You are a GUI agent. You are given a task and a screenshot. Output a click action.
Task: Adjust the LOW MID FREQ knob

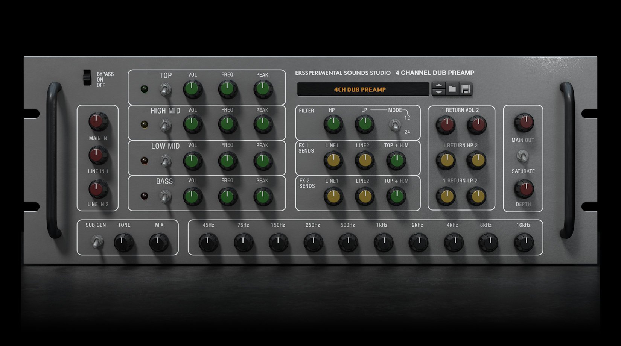[227, 161]
